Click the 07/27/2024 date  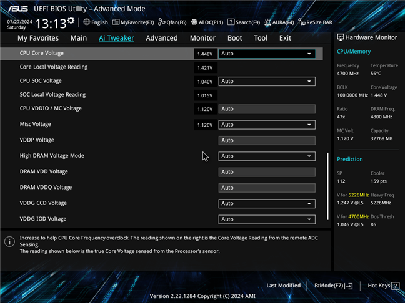pos(19,22)
